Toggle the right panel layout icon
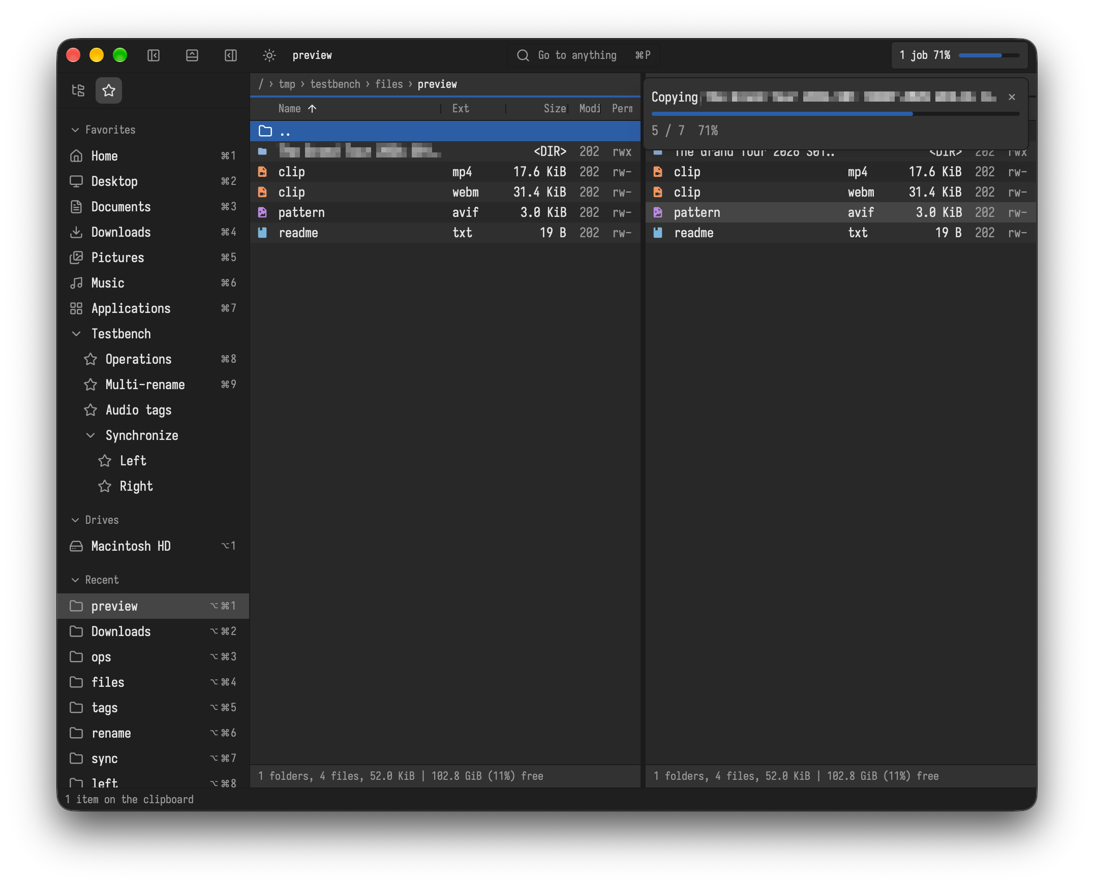 [231, 55]
